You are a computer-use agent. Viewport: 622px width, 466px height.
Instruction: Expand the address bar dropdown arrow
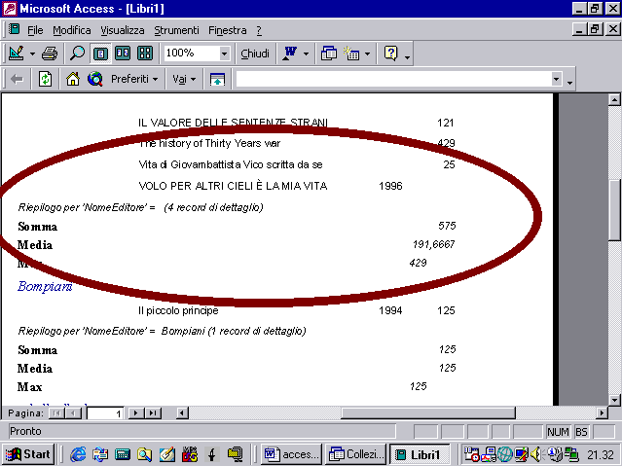click(556, 79)
